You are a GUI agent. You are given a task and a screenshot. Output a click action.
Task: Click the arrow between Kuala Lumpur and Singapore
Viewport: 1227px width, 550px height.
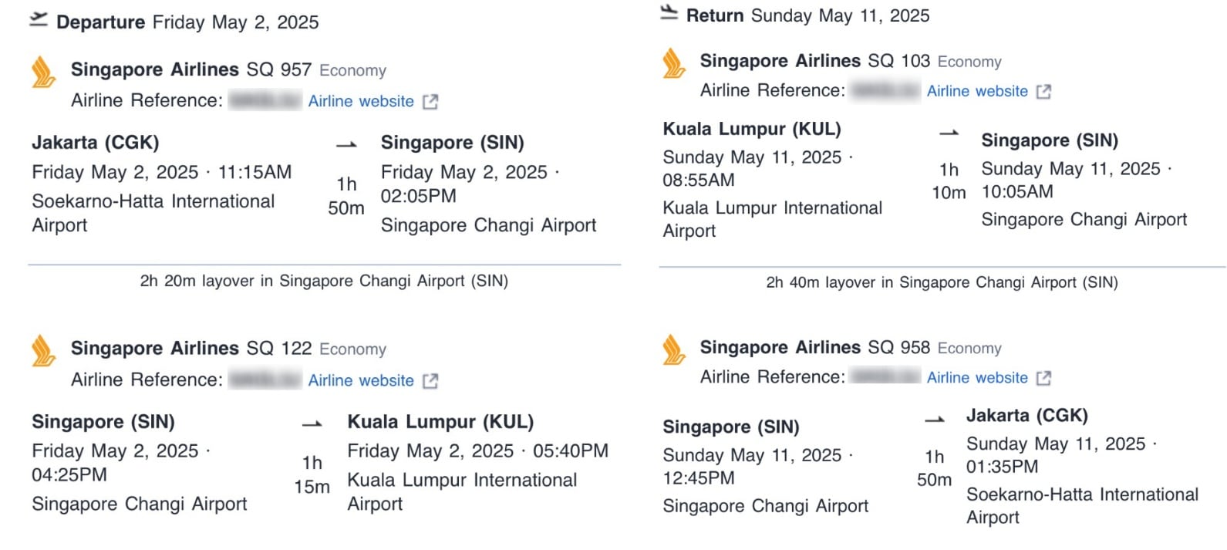(948, 133)
